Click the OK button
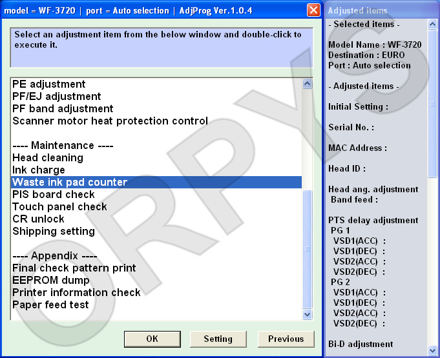 click(x=152, y=339)
